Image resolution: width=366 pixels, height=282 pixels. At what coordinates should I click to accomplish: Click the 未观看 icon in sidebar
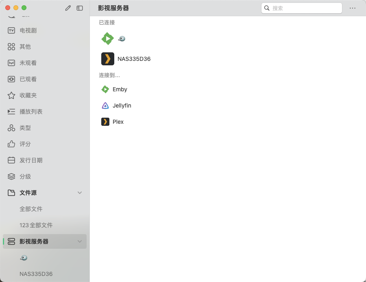coord(11,63)
